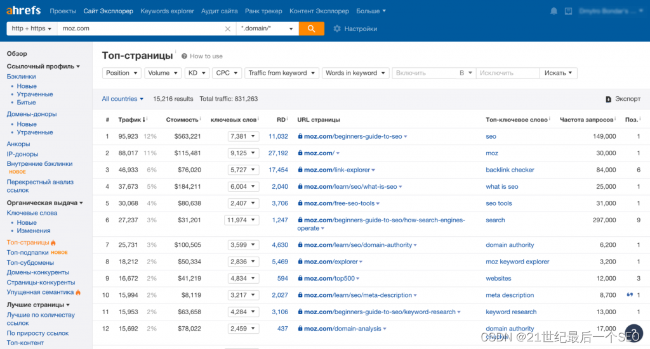Open Words in keyword filter
Screen dimensions: 650x349
(355, 73)
